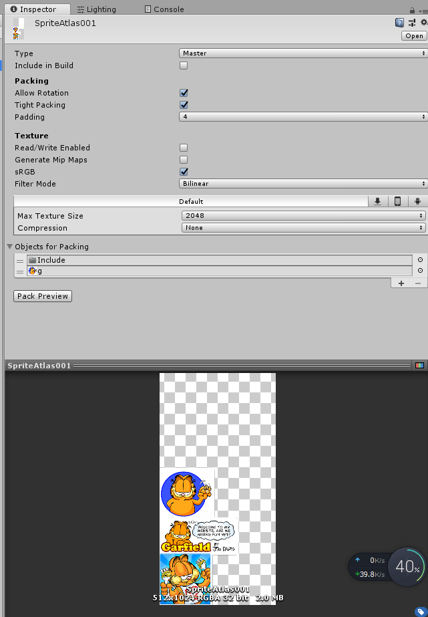Viewport: 428px width, 617px height.
Task: Select the Include folder entry
Action: (219, 260)
